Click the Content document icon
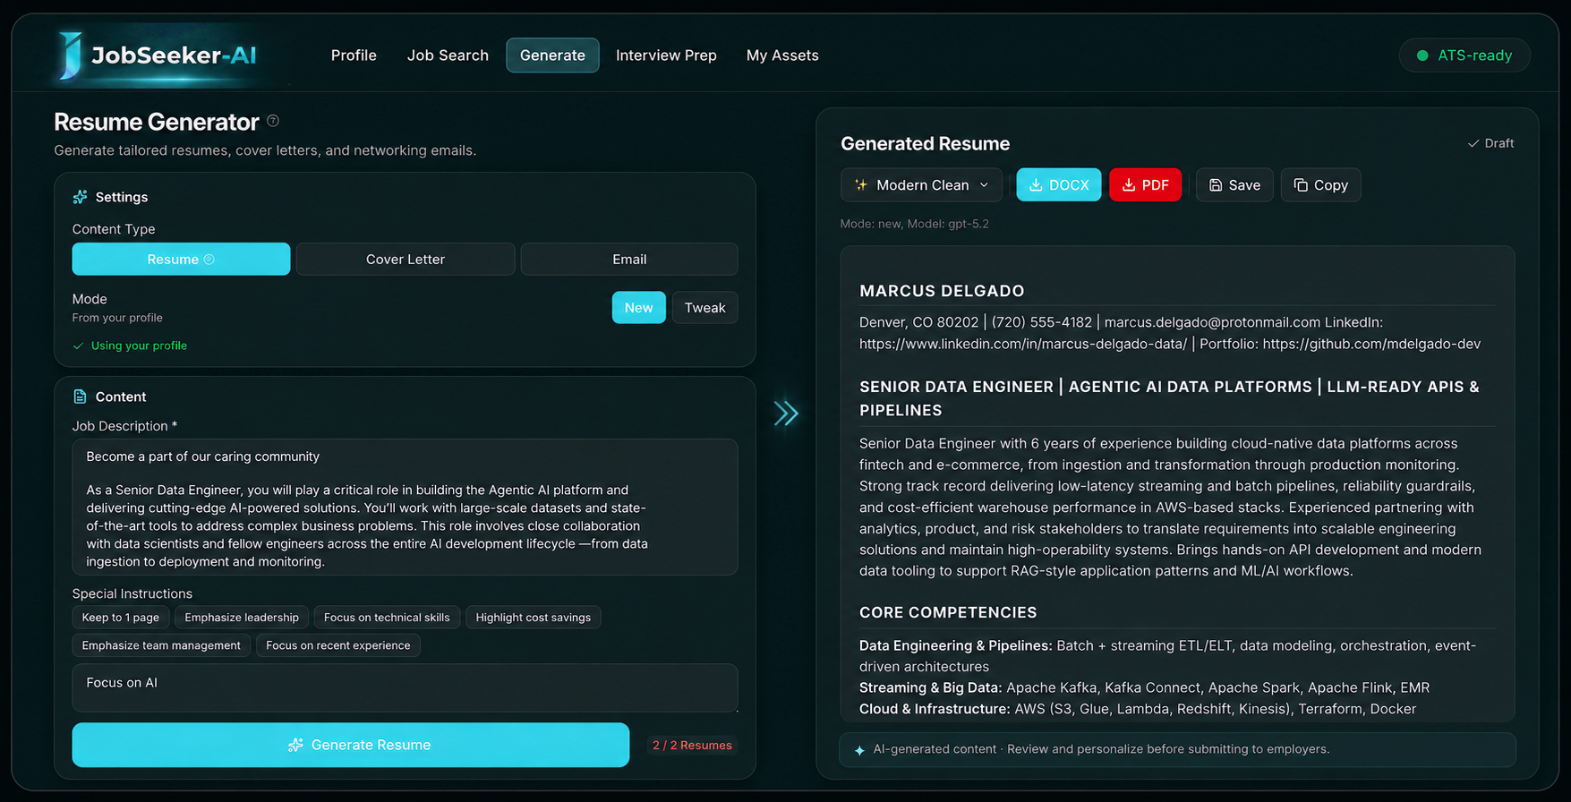This screenshot has width=1571, height=802. (80, 397)
